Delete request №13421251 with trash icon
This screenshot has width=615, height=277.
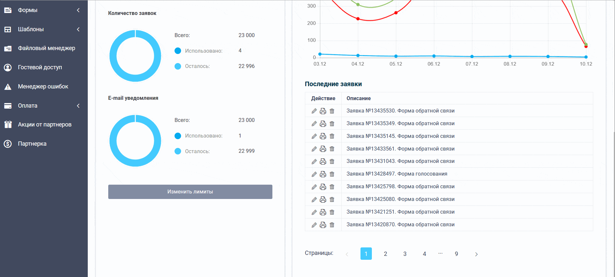click(332, 212)
